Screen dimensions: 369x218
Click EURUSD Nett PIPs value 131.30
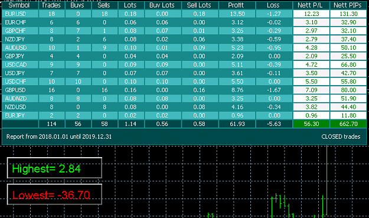coord(348,14)
